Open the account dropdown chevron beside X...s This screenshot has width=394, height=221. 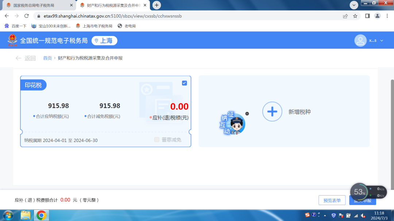382,40
